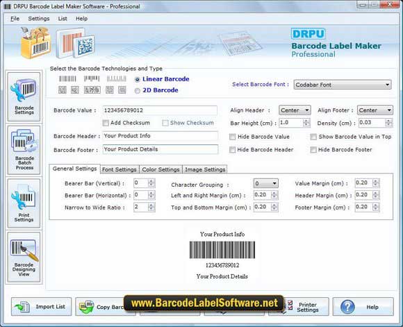
Task: Click the Printer Settings button
Action: click(299, 307)
